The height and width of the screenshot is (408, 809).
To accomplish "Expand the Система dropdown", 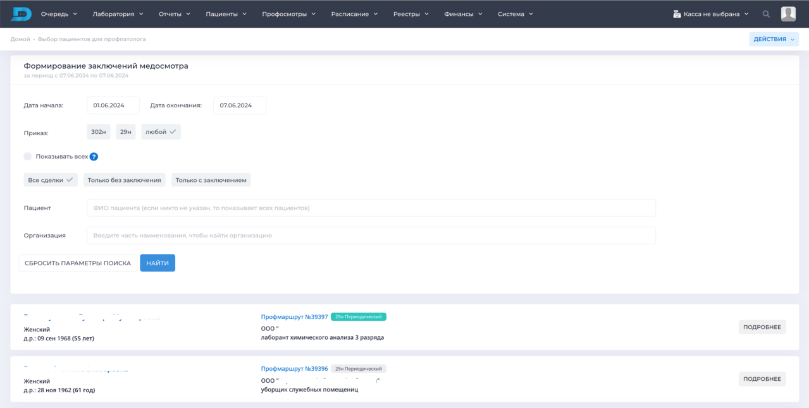I will click(515, 14).
